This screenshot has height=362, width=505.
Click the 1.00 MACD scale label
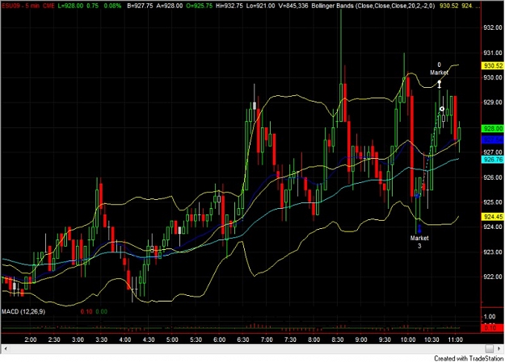pyautogui.click(x=490, y=317)
